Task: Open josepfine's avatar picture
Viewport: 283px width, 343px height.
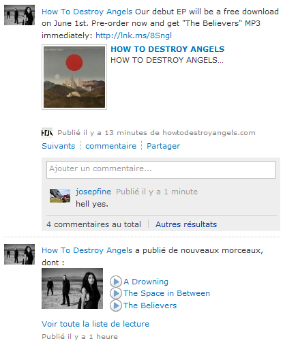Action: click(60, 196)
